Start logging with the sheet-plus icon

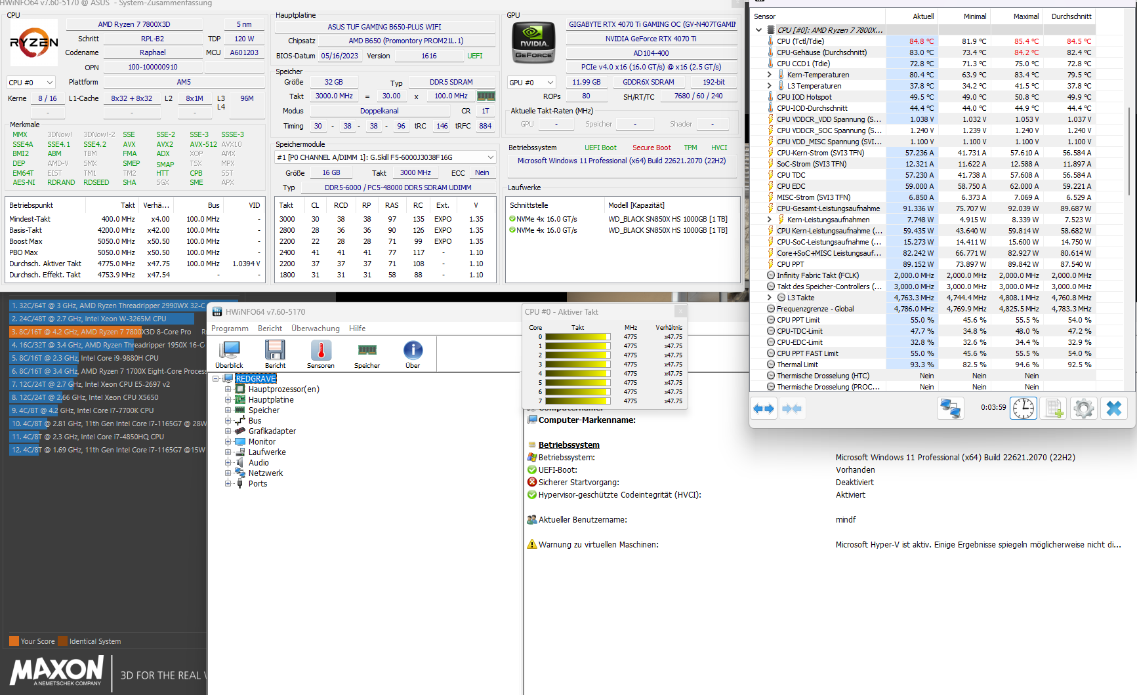point(1054,408)
